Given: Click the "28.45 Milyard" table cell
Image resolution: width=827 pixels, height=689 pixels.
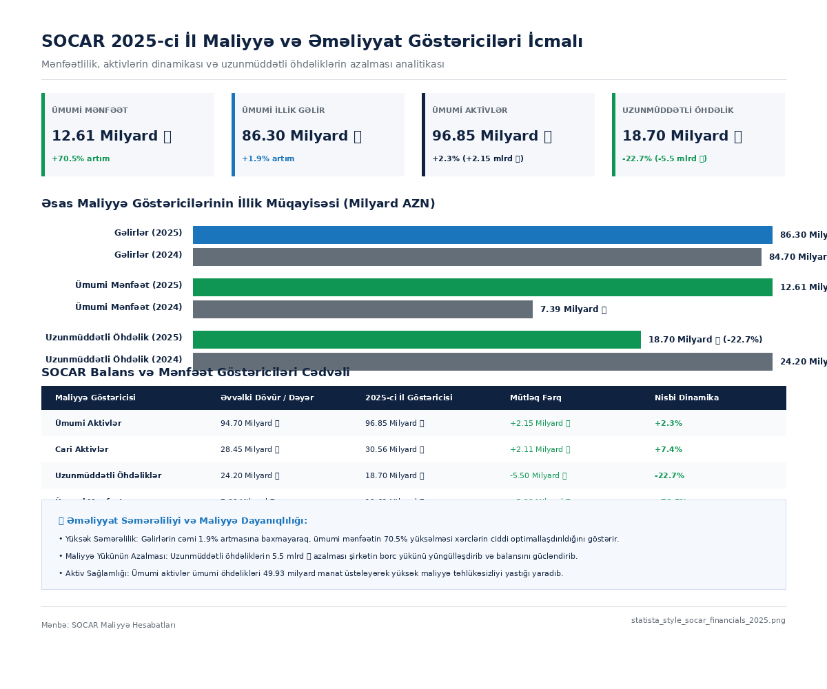Looking at the screenshot, I should 250,450.
